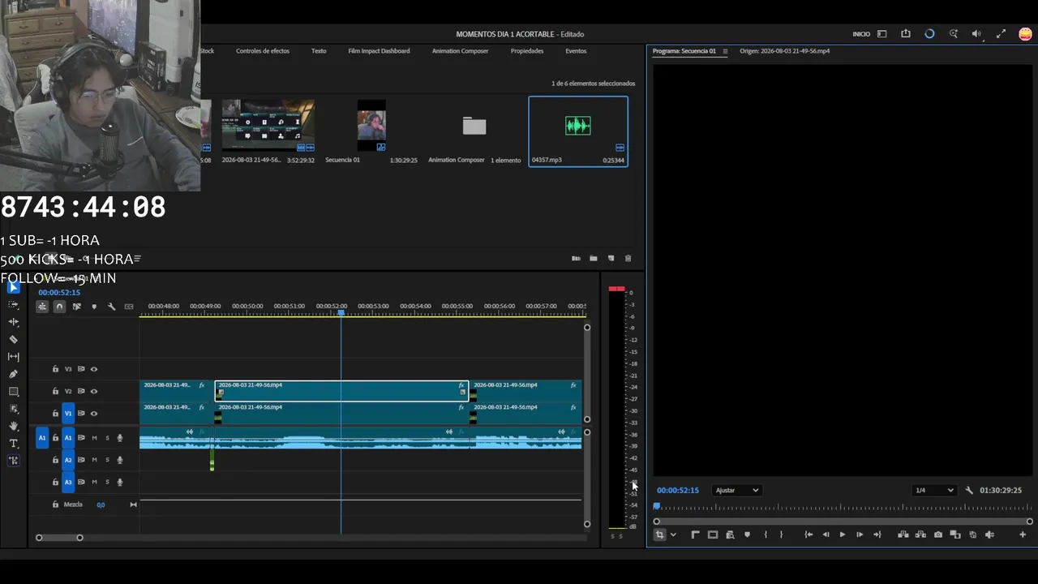The height and width of the screenshot is (584, 1038).
Task: Open workspaces layout icon
Action: coord(882,34)
